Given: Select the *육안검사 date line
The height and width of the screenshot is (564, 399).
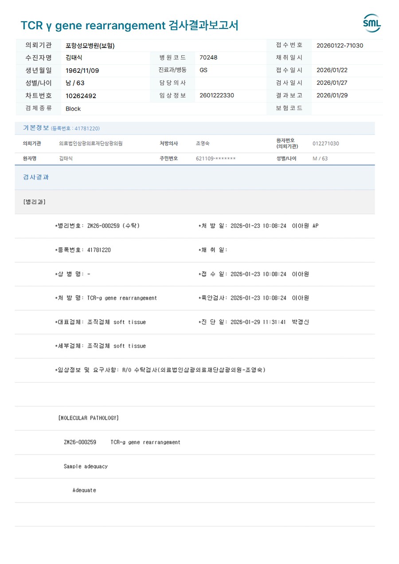Looking at the screenshot, I should [254, 298].
